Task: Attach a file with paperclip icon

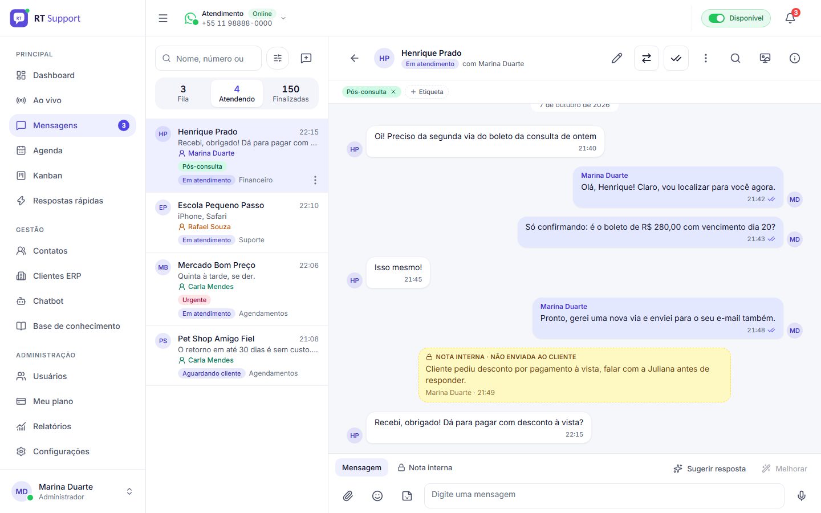Action: click(x=348, y=496)
